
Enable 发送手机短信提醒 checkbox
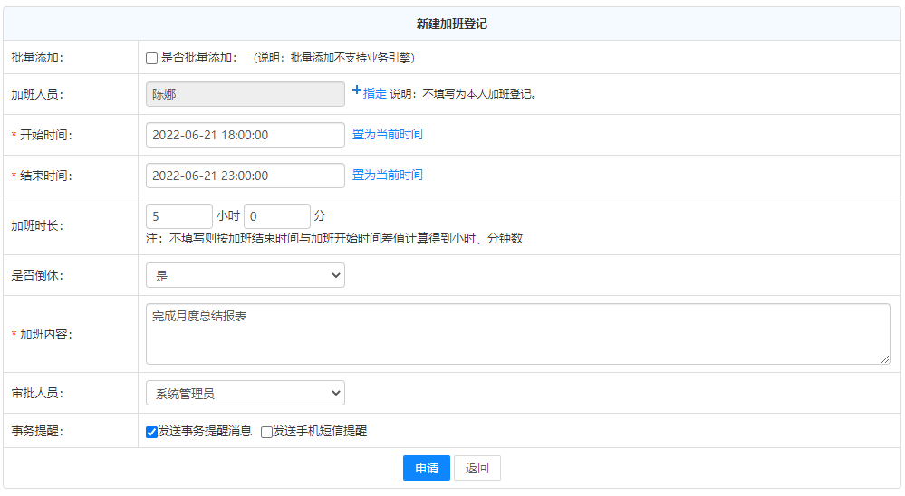tap(266, 433)
